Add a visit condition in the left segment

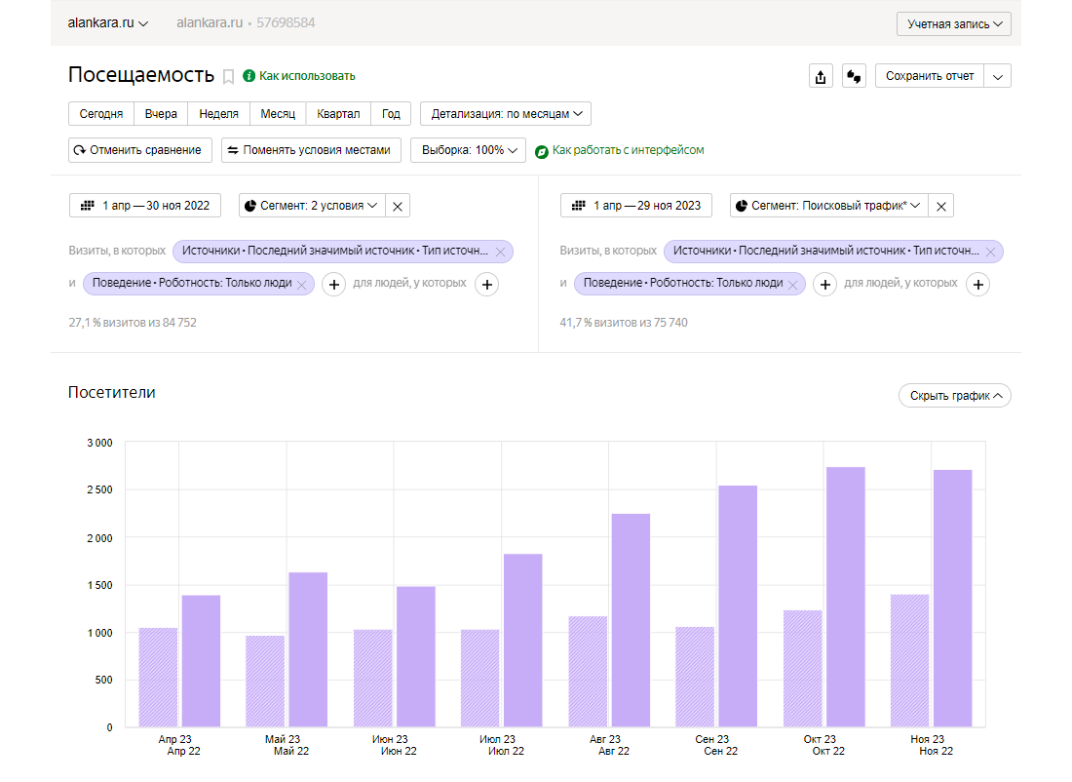[x=333, y=284]
